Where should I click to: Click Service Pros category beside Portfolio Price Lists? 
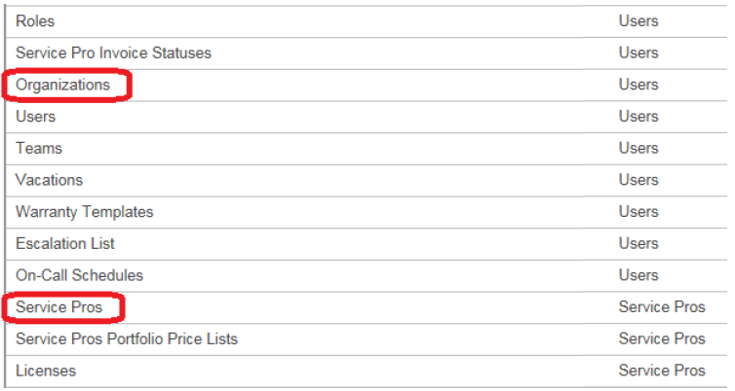coord(661,338)
